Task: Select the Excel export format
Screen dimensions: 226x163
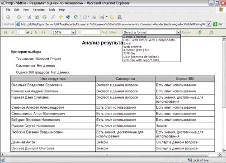Action: (x=127, y=43)
